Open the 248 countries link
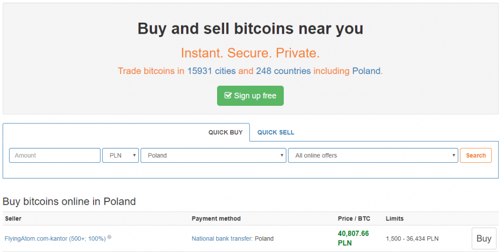 (x=283, y=71)
